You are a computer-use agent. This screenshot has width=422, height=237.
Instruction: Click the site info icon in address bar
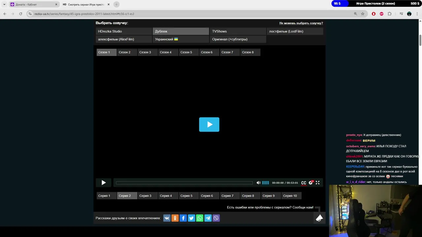click(x=30, y=14)
